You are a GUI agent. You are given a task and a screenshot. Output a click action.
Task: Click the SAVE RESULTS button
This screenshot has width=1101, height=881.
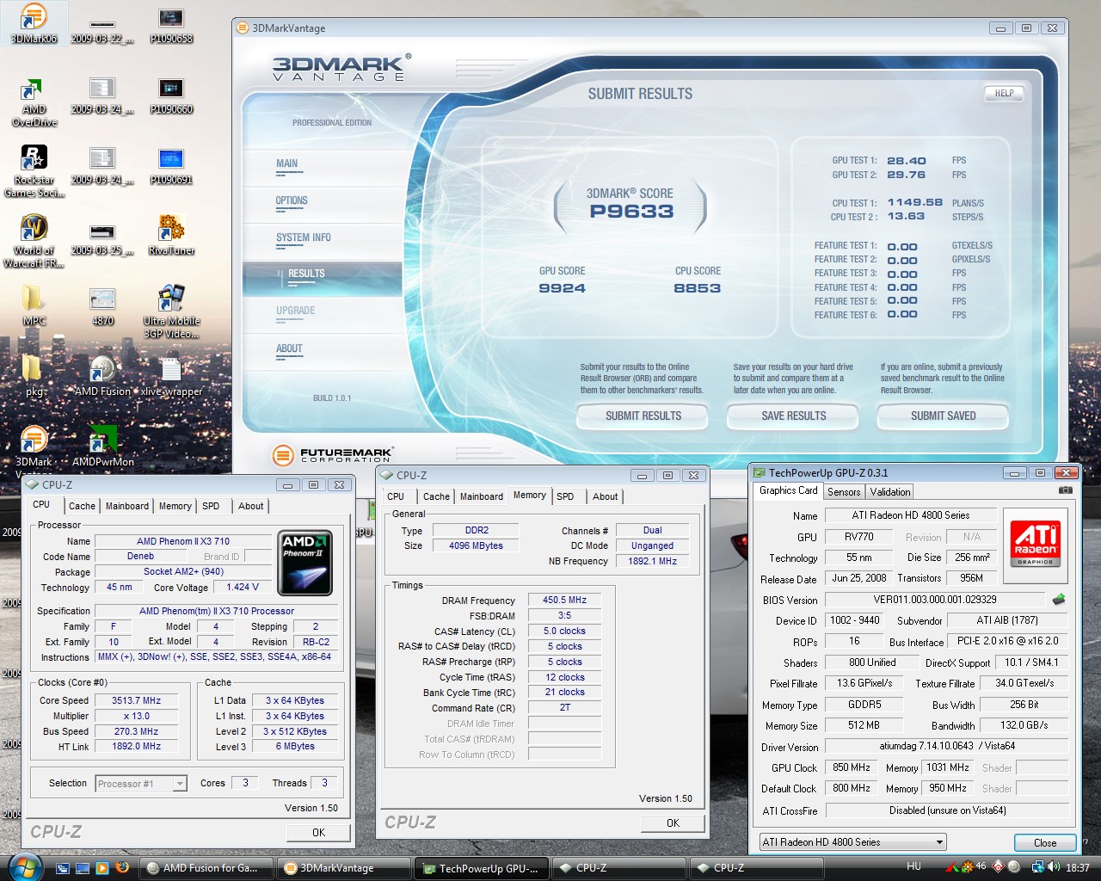pos(793,416)
